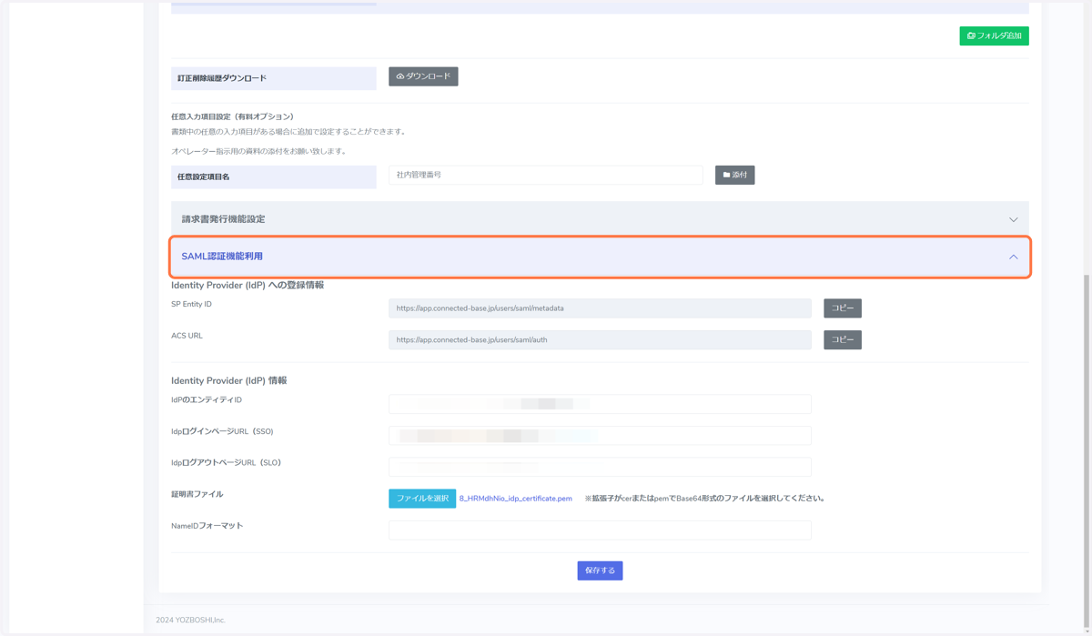Click the 訂正削除履歴ダウンロード label
This screenshot has height=636, width=1092.
pyautogui.click(x=222, y=78)
